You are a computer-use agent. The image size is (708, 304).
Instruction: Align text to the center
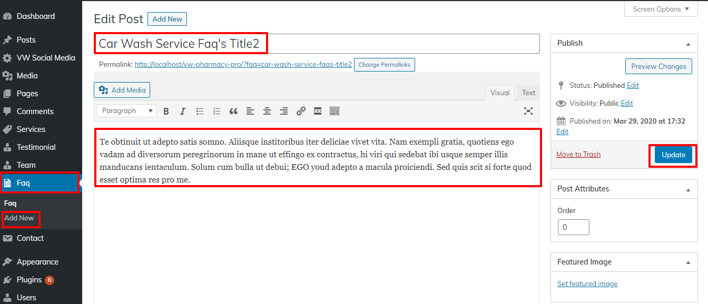tap(267, 111)
